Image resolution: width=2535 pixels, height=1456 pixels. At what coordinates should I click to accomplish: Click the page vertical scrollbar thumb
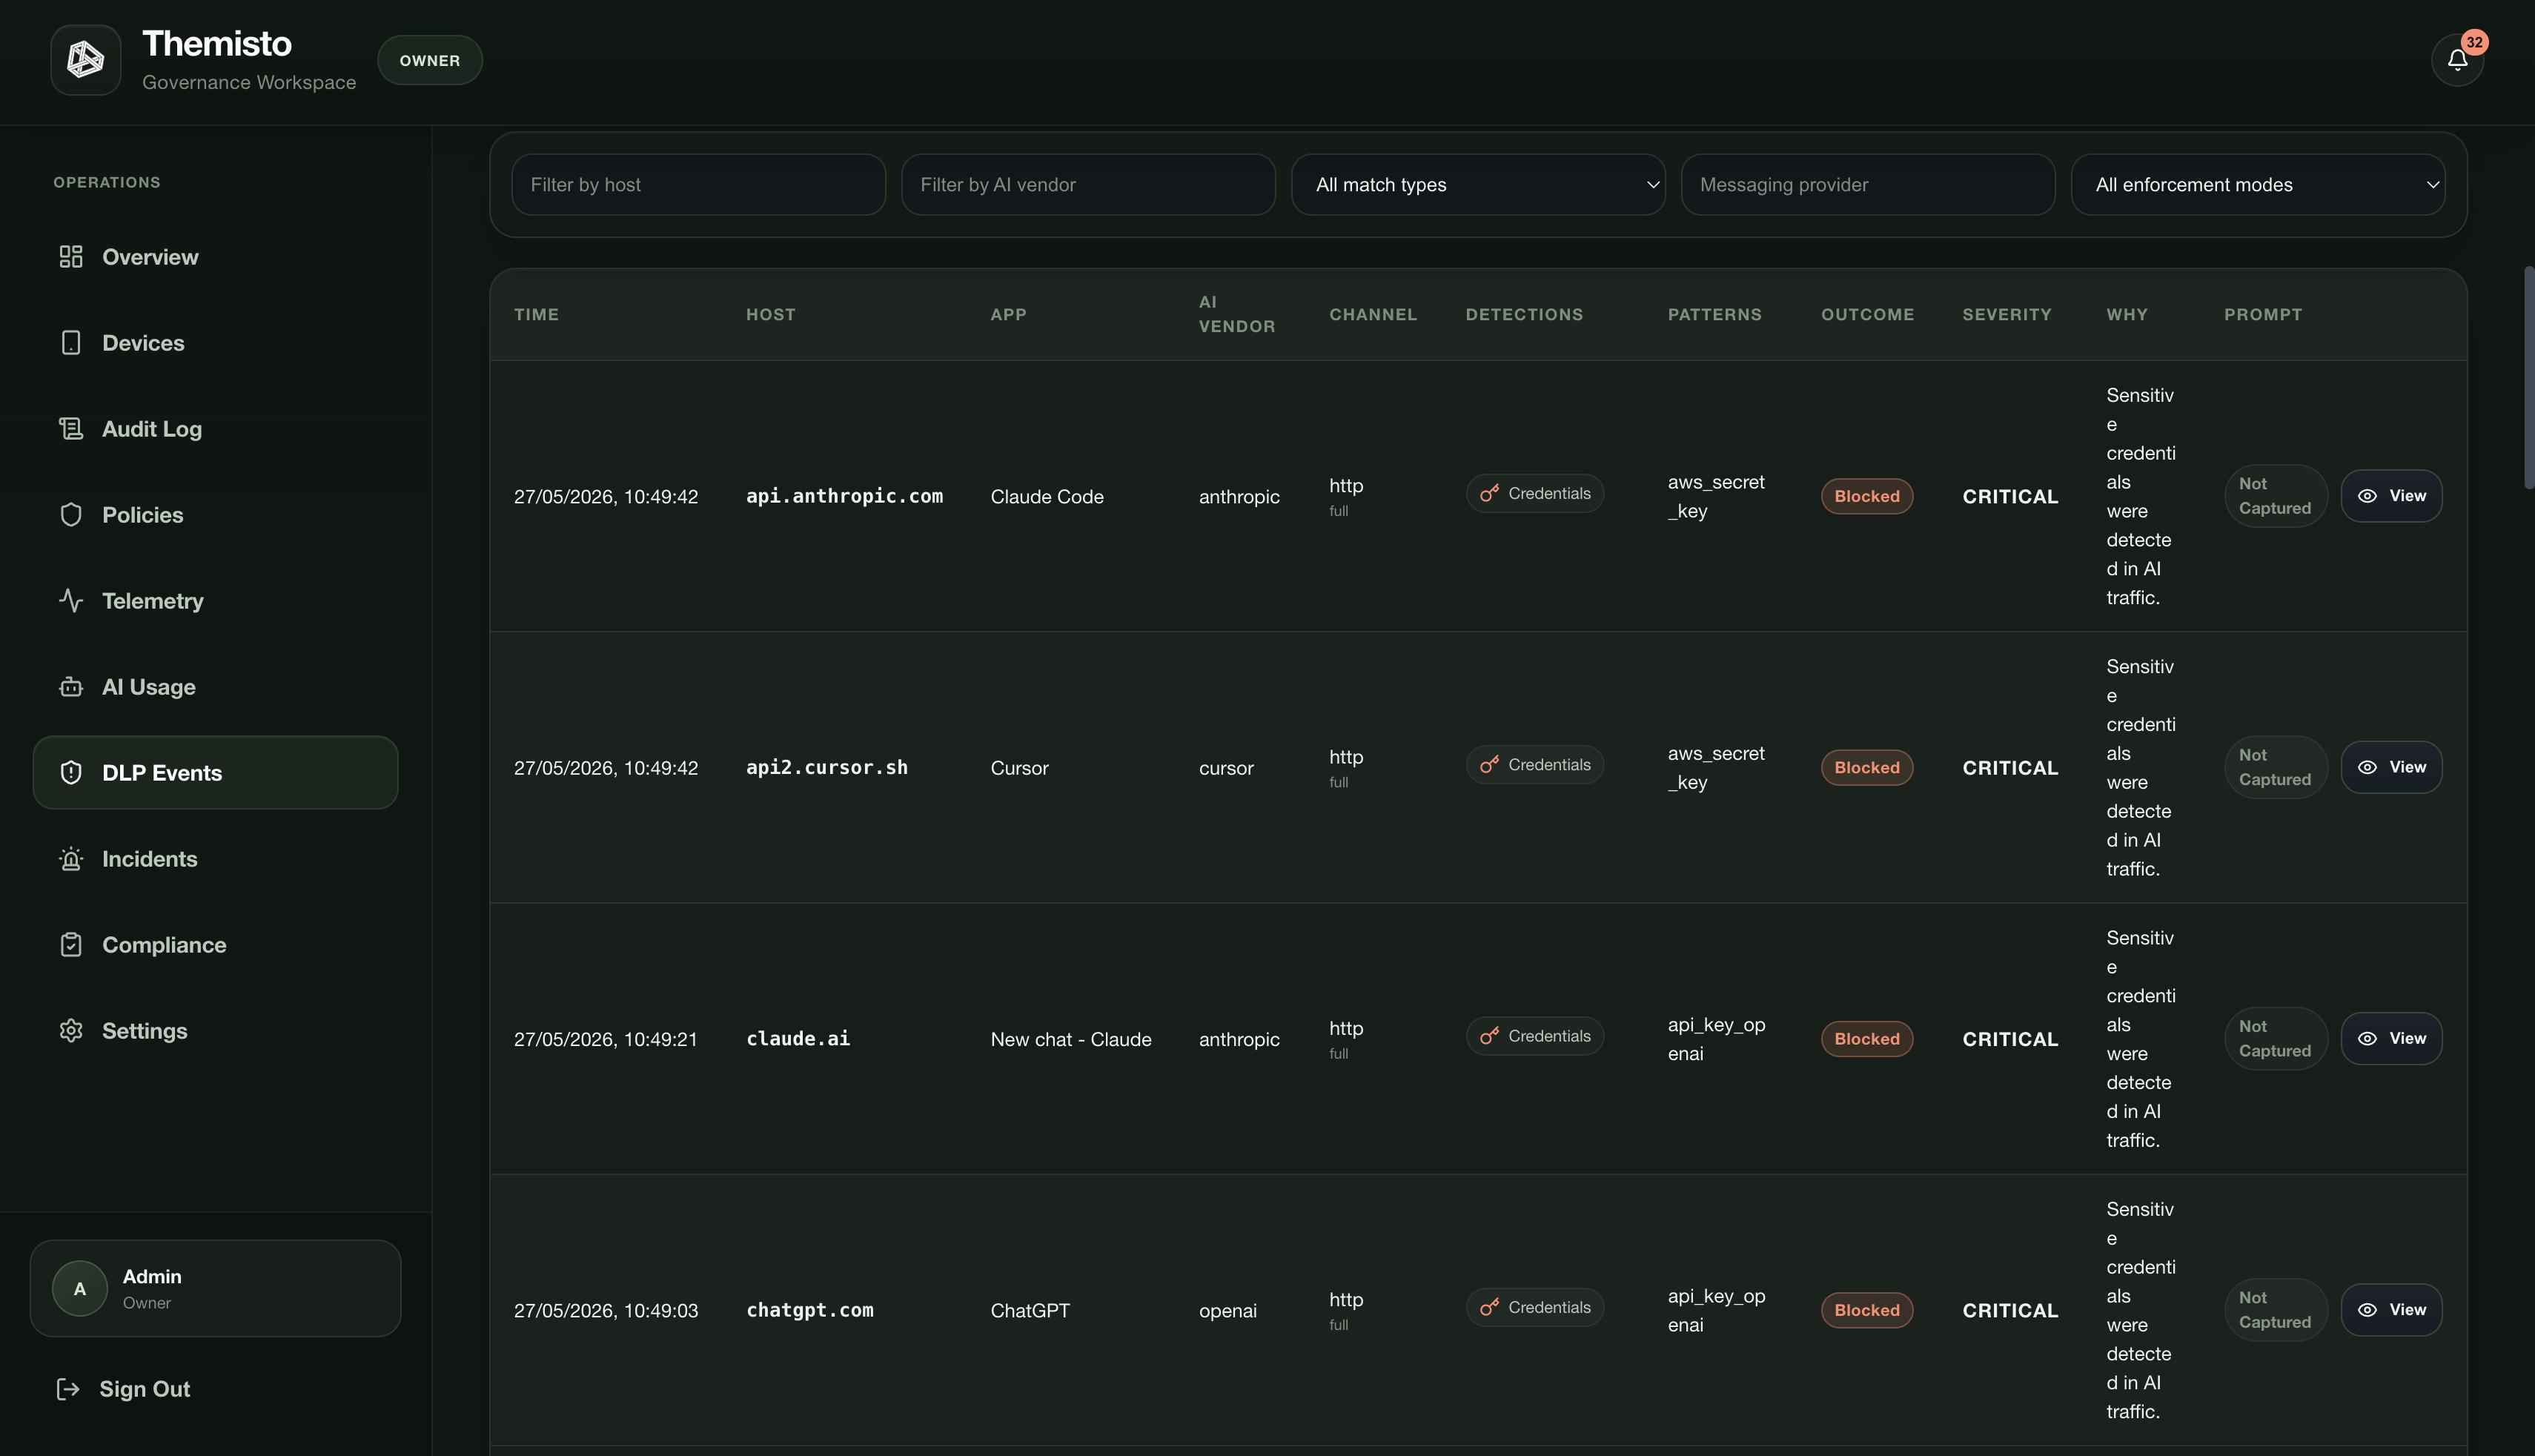coord(2529,378)
